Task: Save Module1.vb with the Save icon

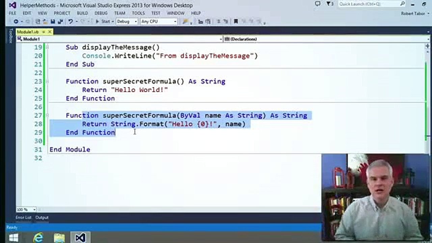Action: tap(53, 22)
